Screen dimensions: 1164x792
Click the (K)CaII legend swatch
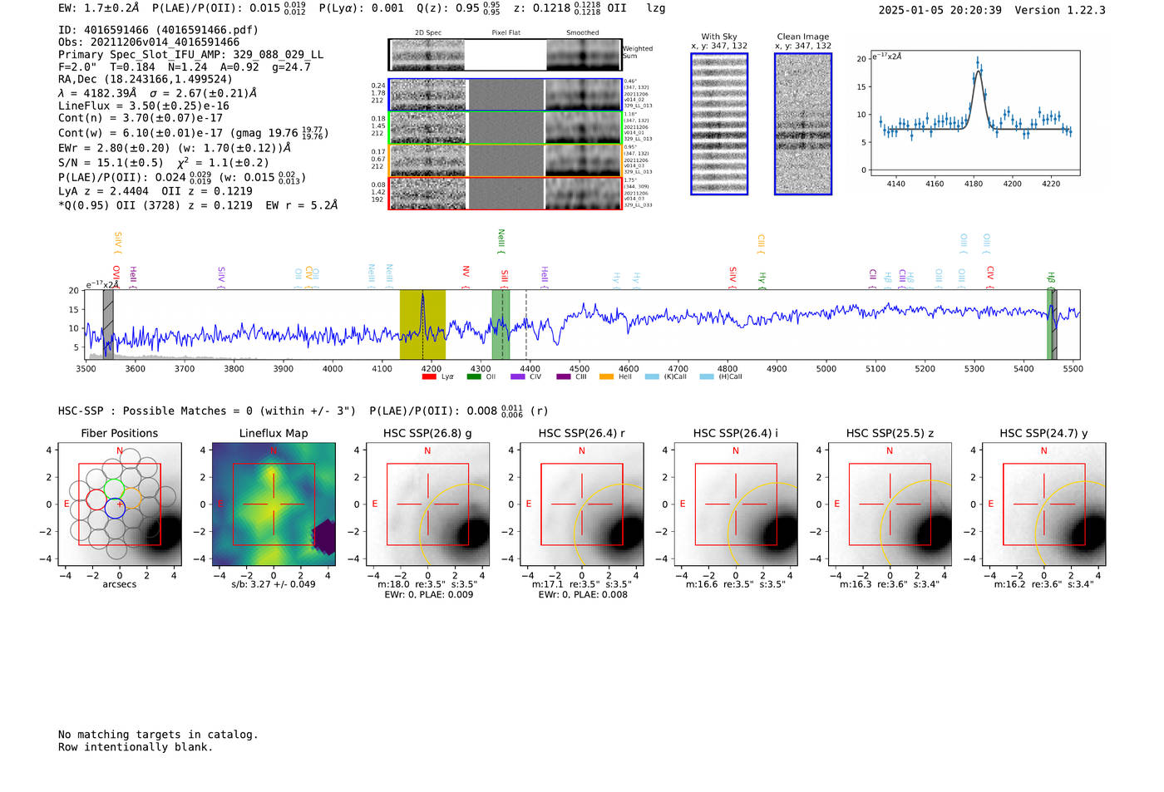(x=652, y=377)
